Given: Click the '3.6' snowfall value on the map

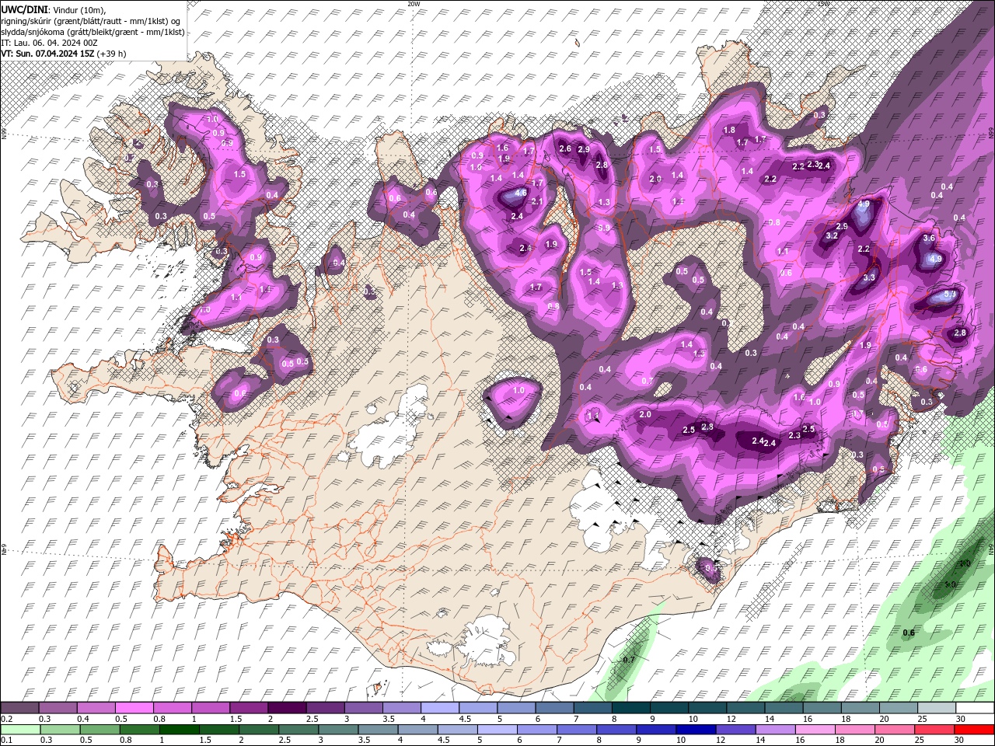Looking at the screenshot, I should [928, 239].
